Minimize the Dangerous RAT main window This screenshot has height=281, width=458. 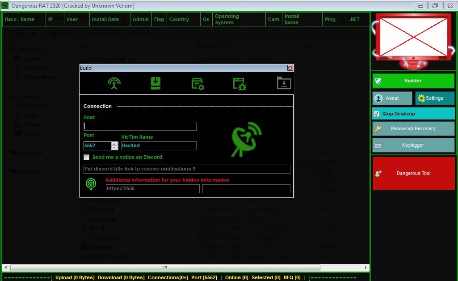point(420,5)
